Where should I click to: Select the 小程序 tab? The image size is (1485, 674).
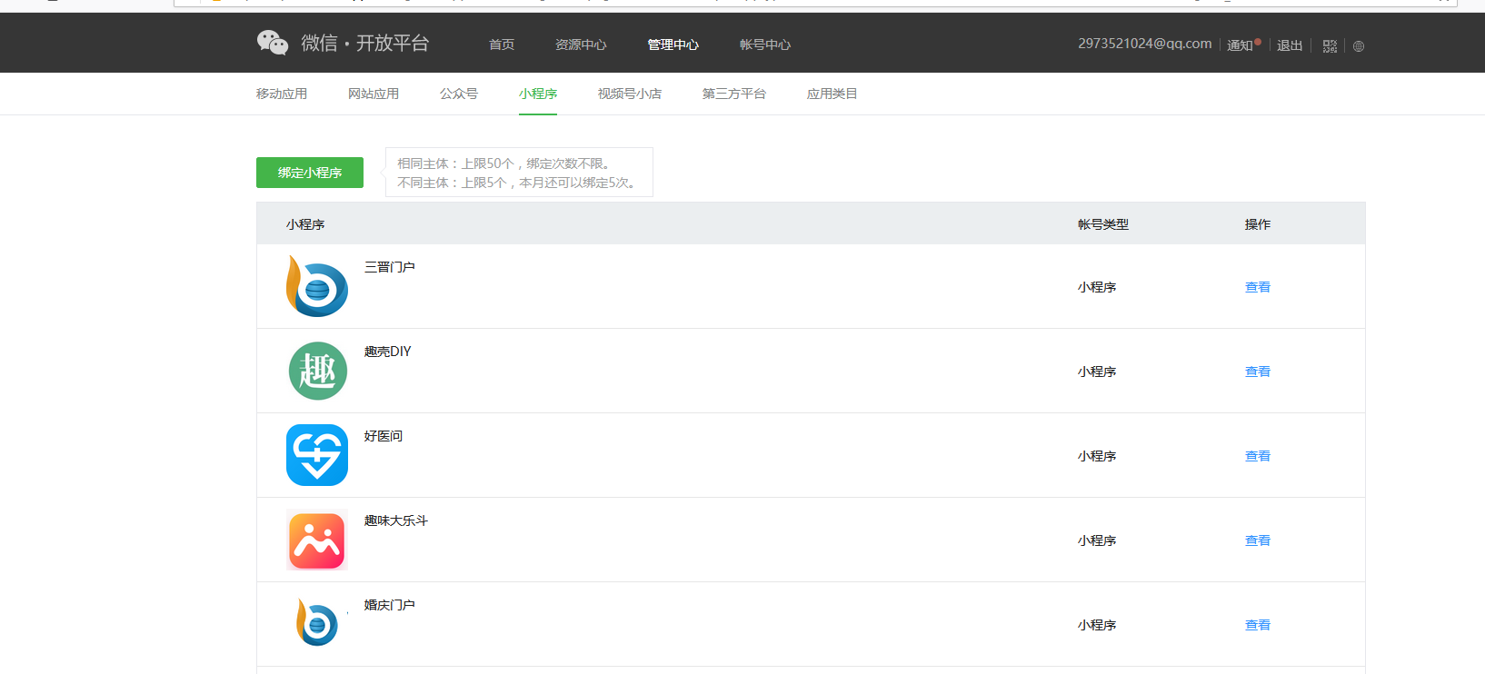[x=538, y=94]
